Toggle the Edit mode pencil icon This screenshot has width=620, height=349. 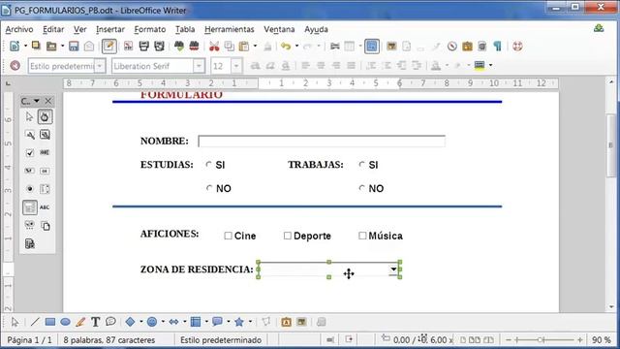click(109, 47)
